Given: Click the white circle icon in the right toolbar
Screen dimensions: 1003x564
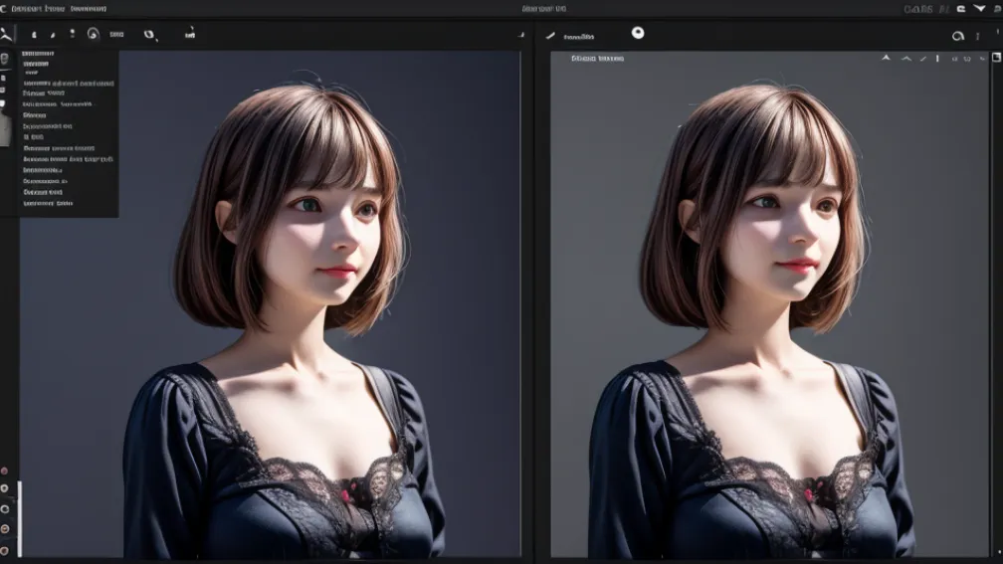Looking at the screenshot, I should (638, 33).
